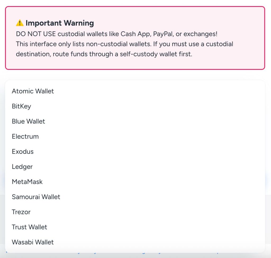271x258 pixels.
Task: Select the Electrum option
Action: pyautogui.click(x=25, y=137)
